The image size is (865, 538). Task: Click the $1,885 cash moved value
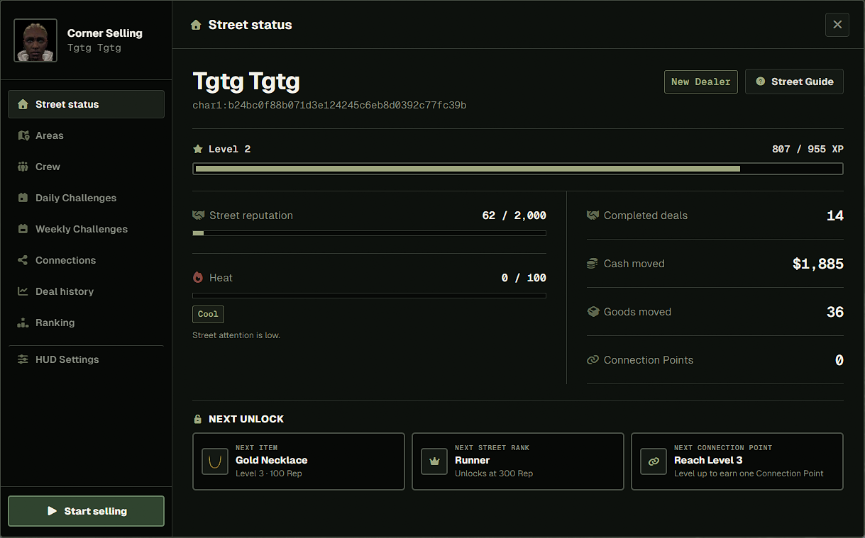[818, 264]
